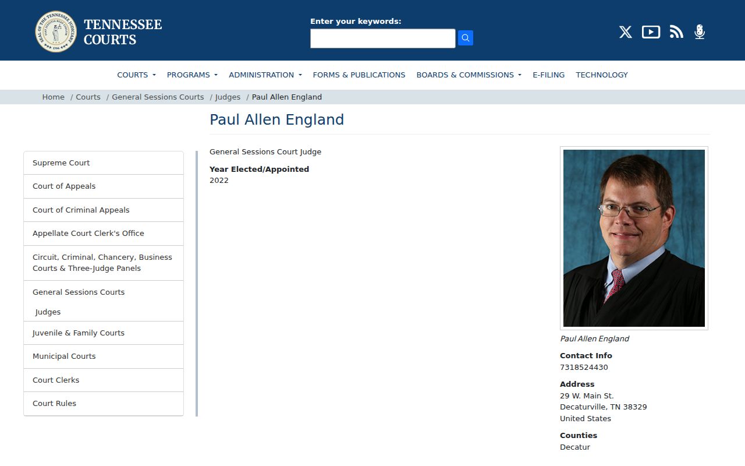Open General Sessions Courts breadcrumb link

click(x=158, y=97)
